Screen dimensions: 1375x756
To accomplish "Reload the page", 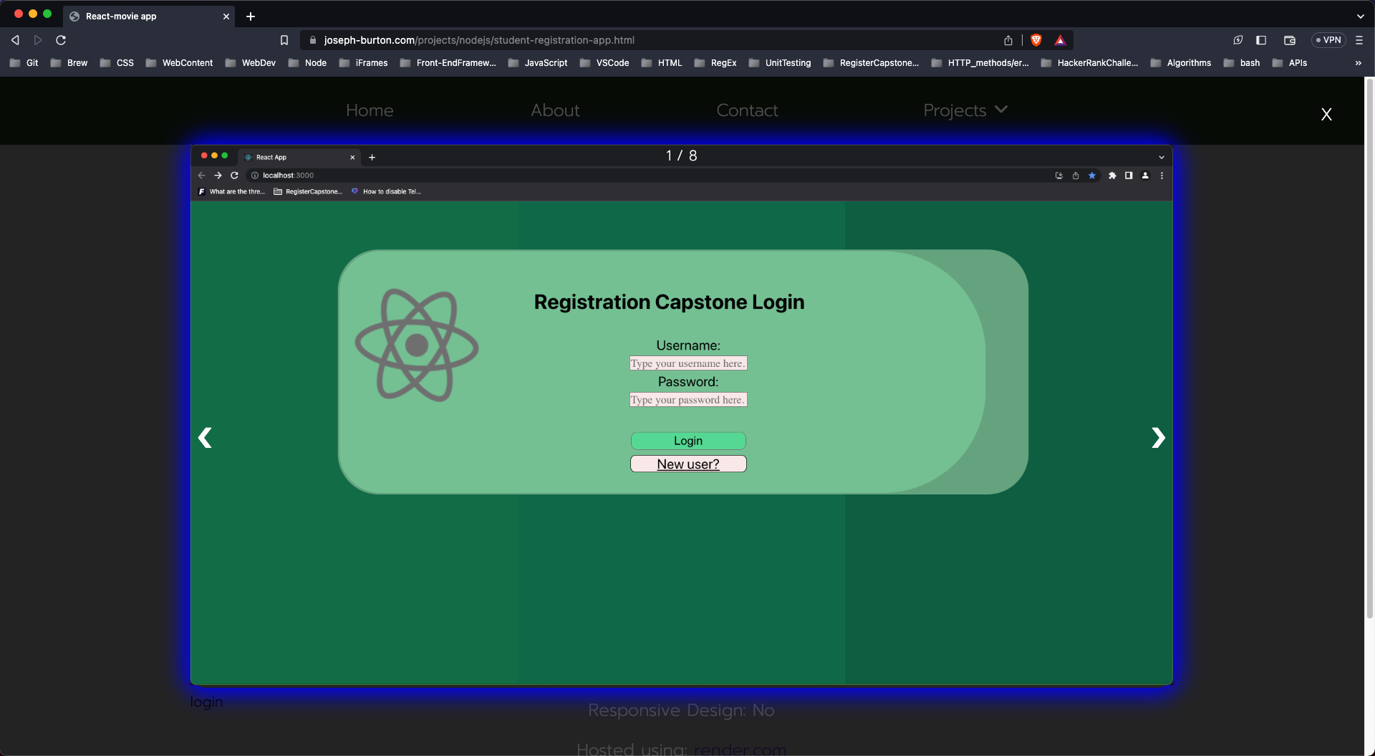I will pos(61,40).
